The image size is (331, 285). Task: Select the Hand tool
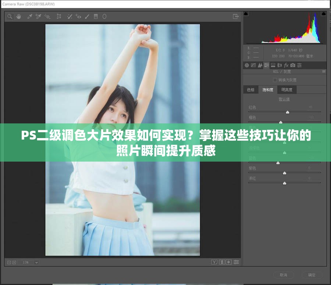(19, 17)
